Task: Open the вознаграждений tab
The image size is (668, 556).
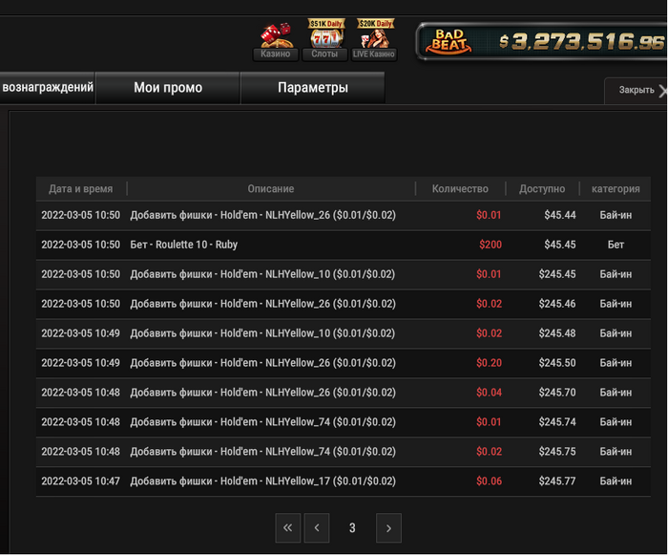Action: pos(48,87)
